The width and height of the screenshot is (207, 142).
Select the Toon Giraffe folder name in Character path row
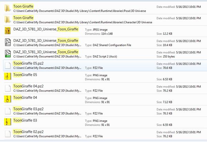pyautogui.click(x=23, y=18)
